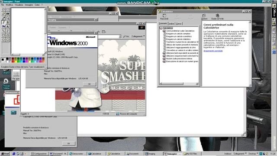
Task: Open the Office shortcut bar top icon
Action: (x=274, y=6)
